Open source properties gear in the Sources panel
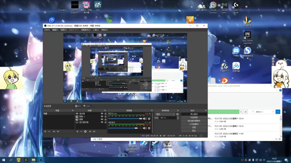The height and width of the screenshot is (163, 291). tap(85, 131)
